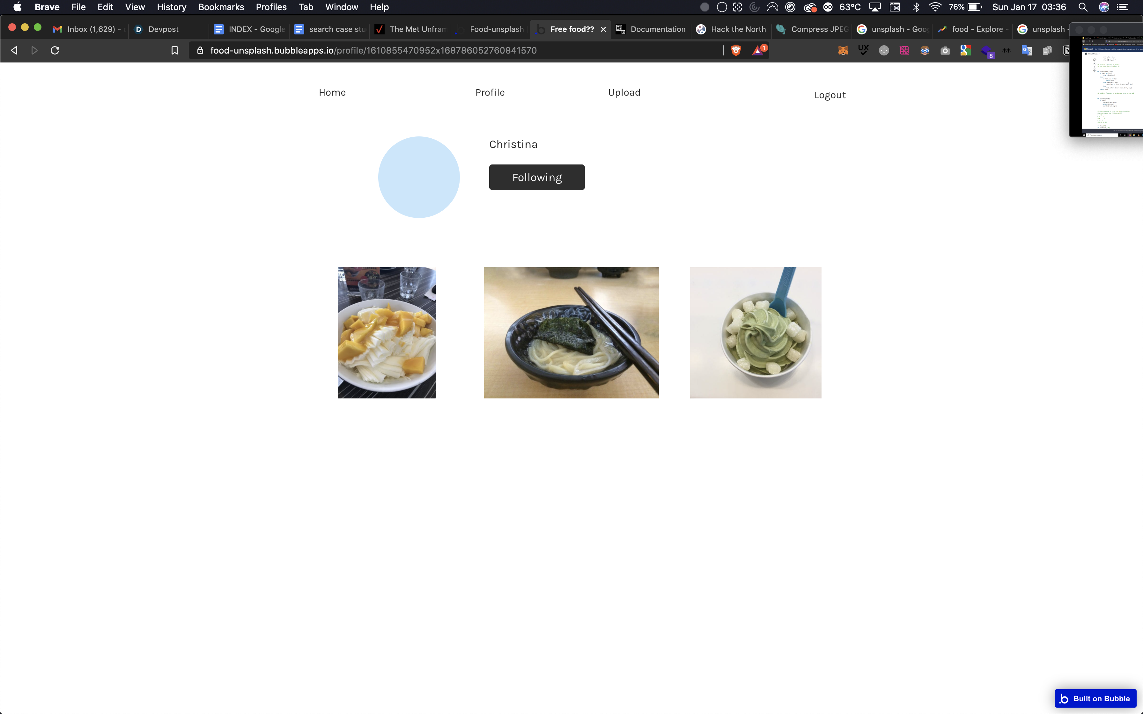The width and height of the screenshot is (1143, 714).
Task: Click the Brave Shields lion icon
Action: point(736,50)
